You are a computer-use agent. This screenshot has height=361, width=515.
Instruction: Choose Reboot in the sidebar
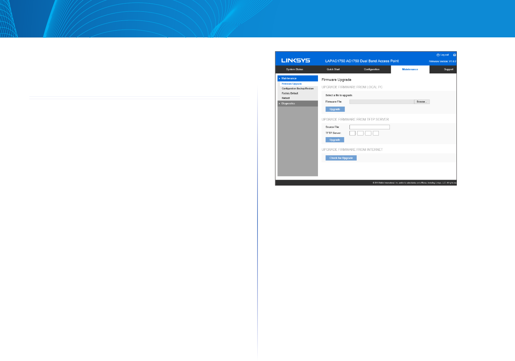pos(286,98)
